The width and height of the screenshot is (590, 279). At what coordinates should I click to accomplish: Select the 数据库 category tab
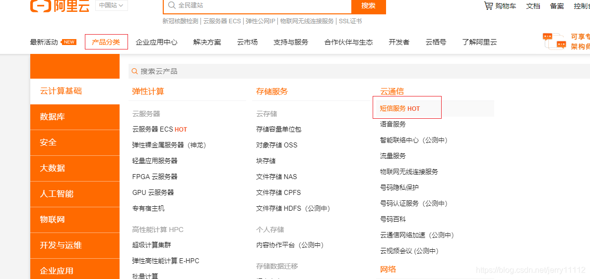(75, 117)
